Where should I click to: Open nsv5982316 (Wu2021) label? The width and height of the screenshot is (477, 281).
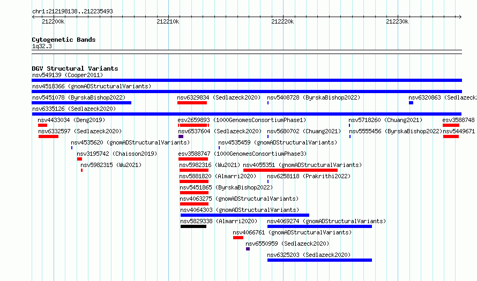pos(210,165)
